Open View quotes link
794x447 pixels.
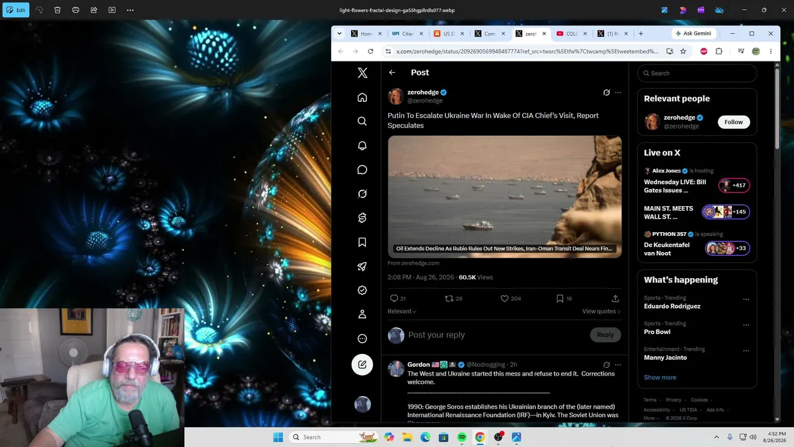(x=601, y=311)
